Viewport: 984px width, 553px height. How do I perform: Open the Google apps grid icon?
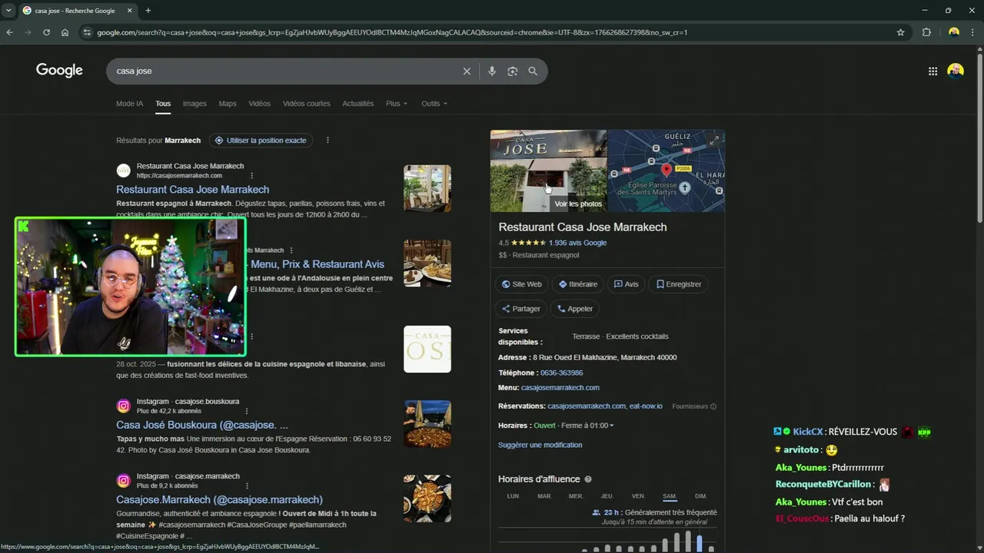click(932, 71)
